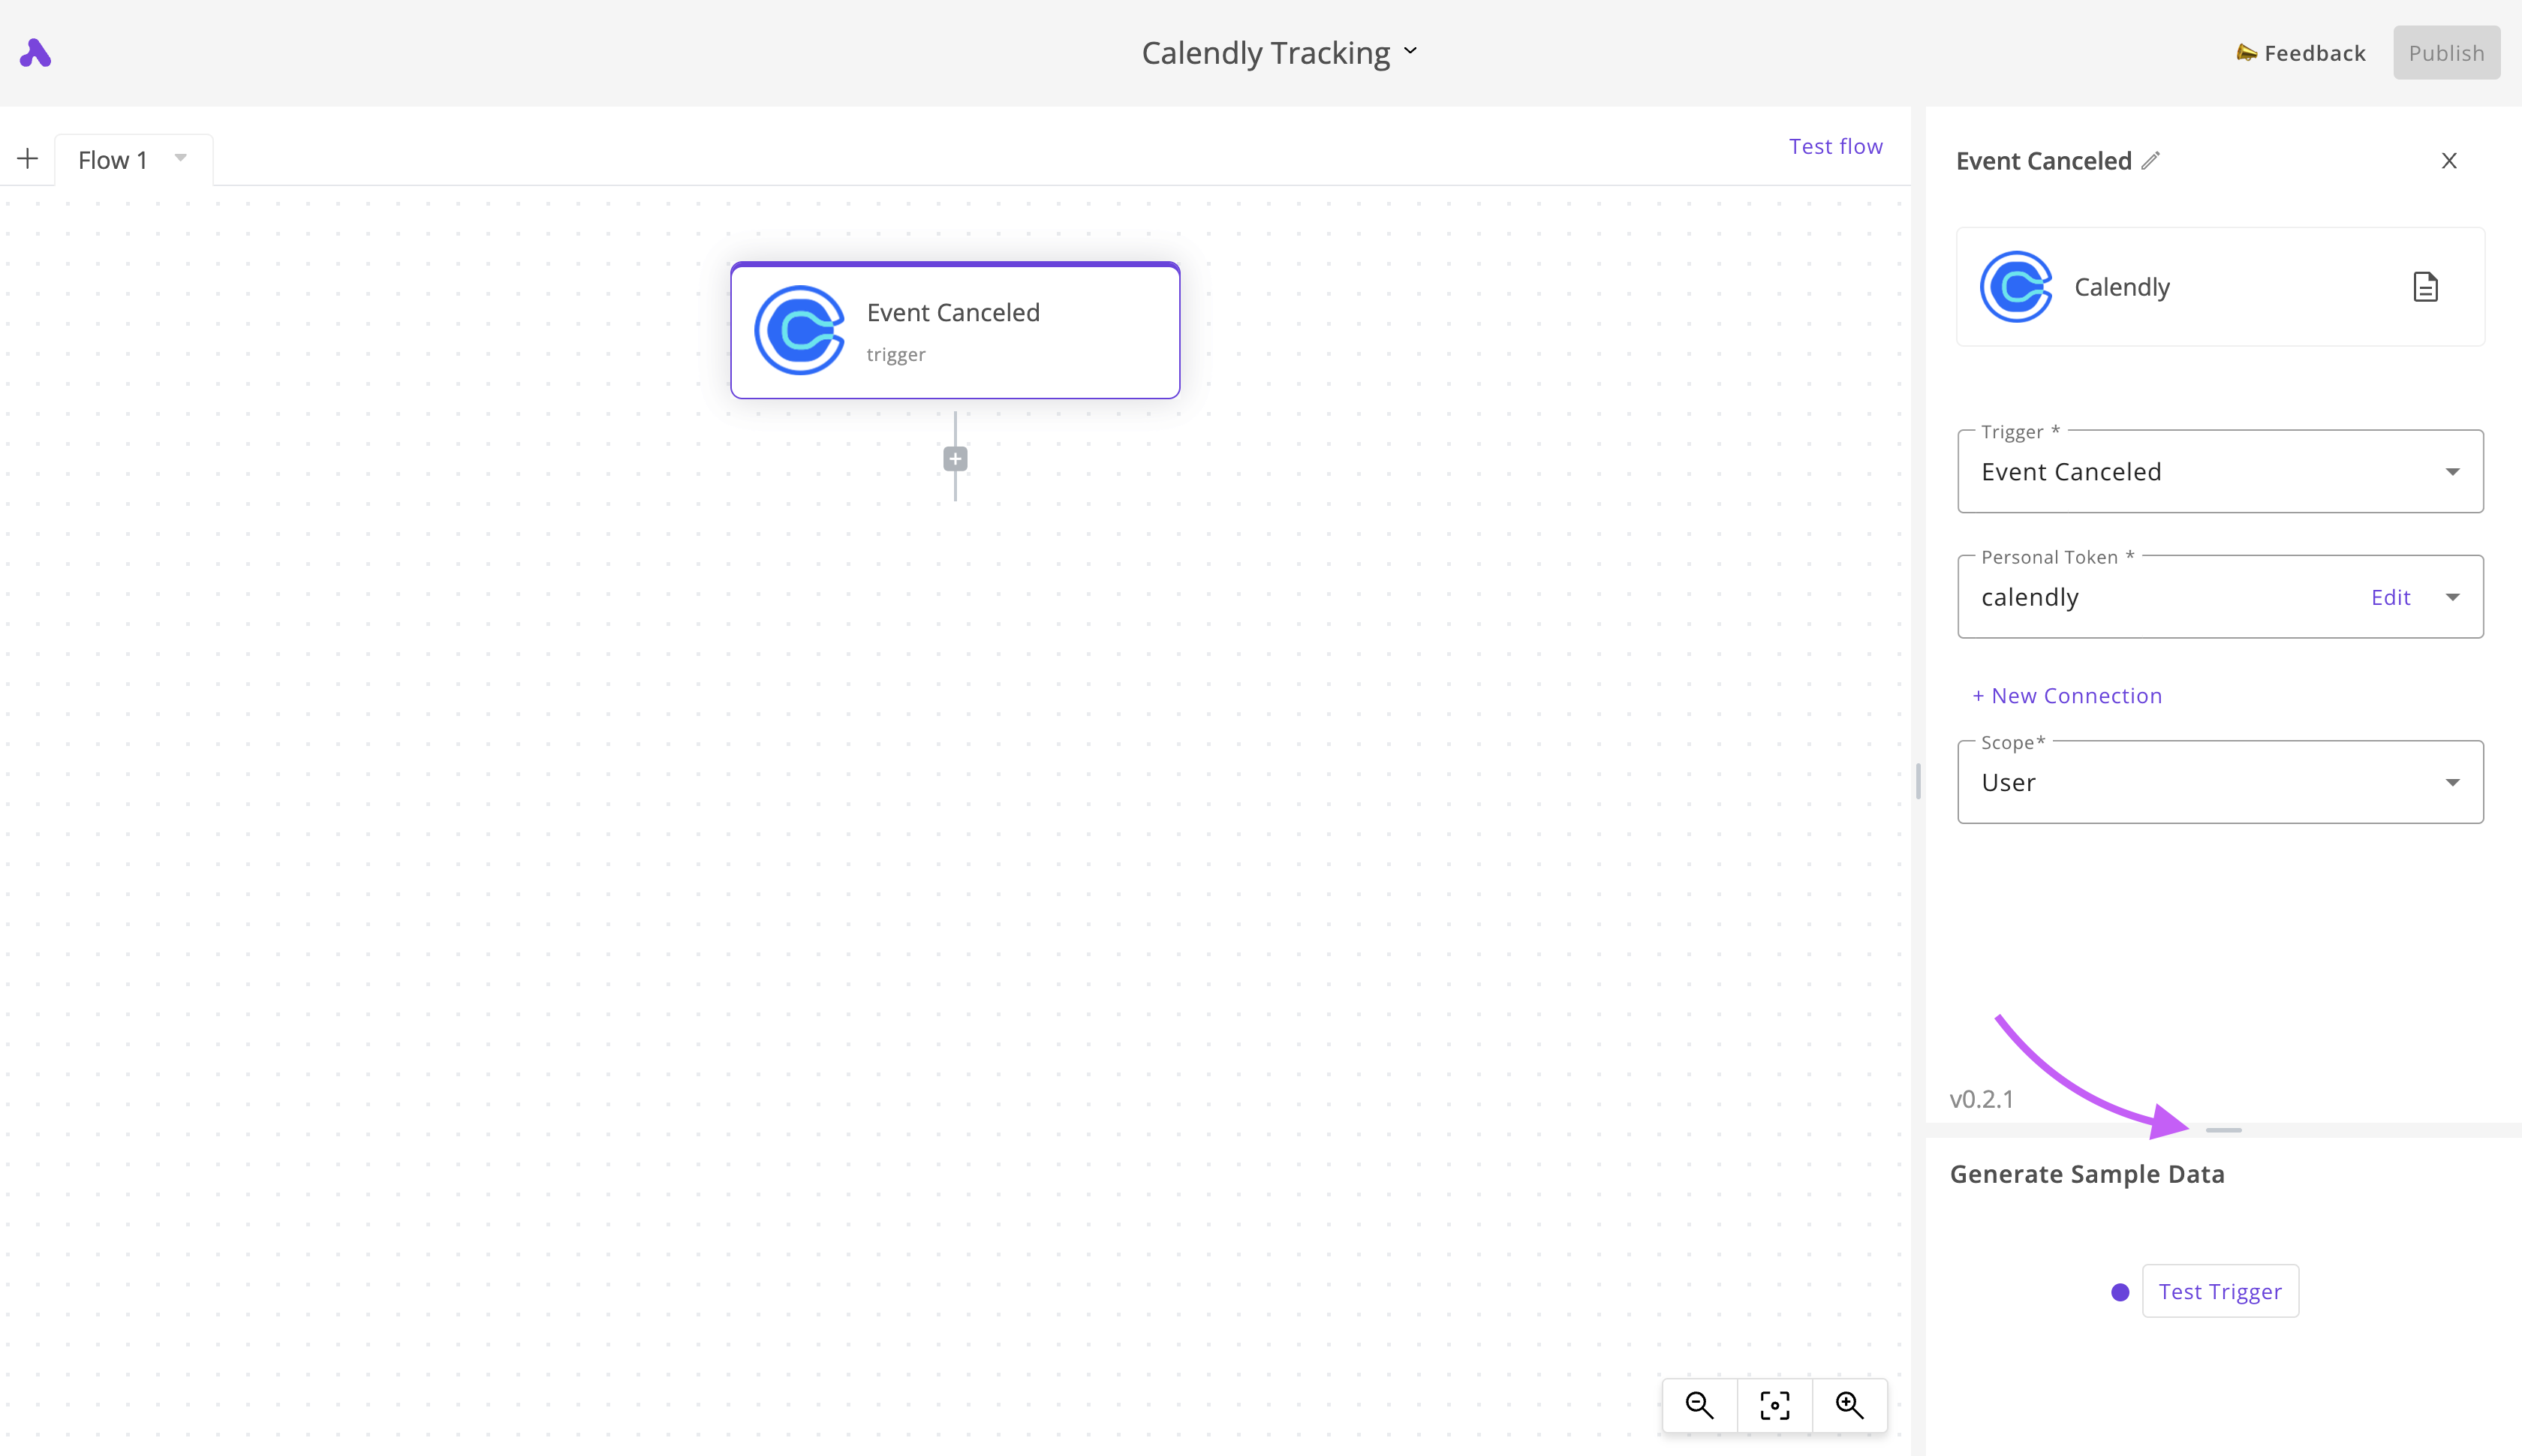The width and height of the screenshot is (2522, 1456).
Task: Click the pencil icon to rename Event Canceled
Action: [2151, 161]
